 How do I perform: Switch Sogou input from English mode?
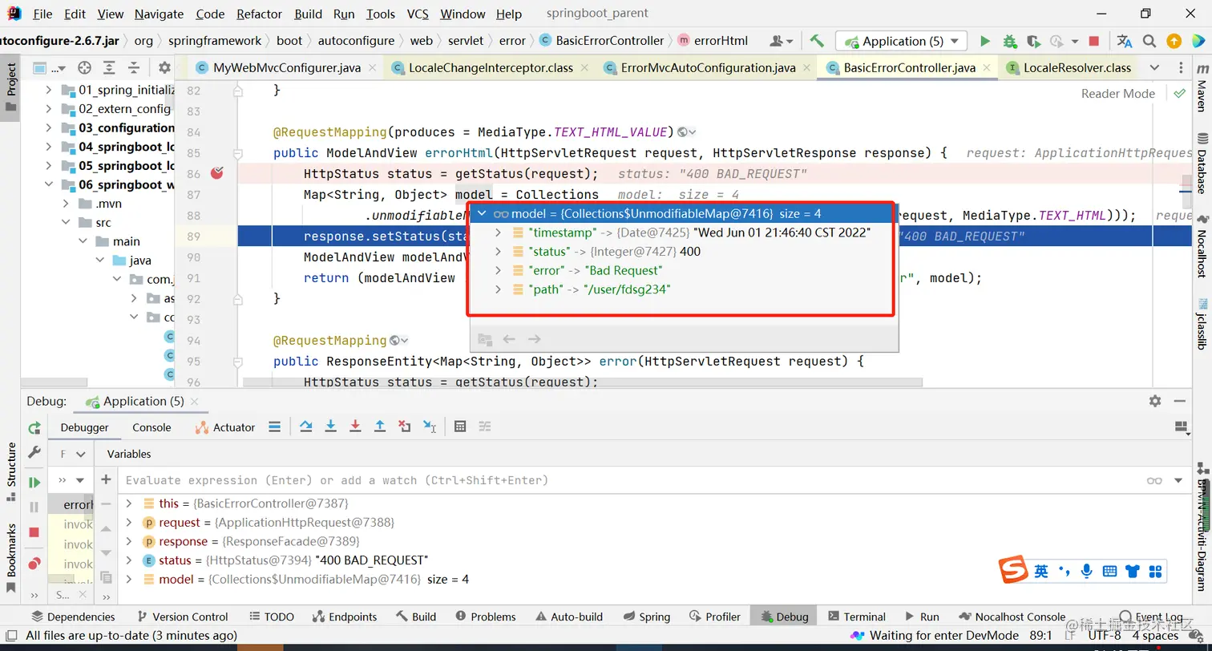click(x=1041, y=571)
